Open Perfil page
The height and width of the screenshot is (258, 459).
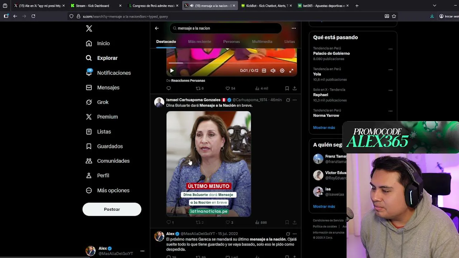click(98, 176)
